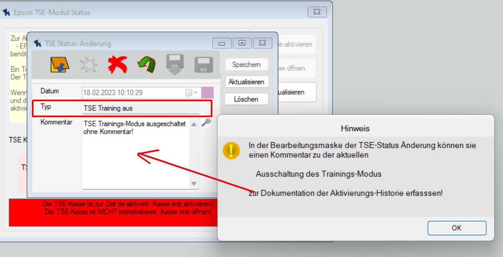
Task: Click the magnifier icon beside the Kommentar field
Action: click(206, 123)
